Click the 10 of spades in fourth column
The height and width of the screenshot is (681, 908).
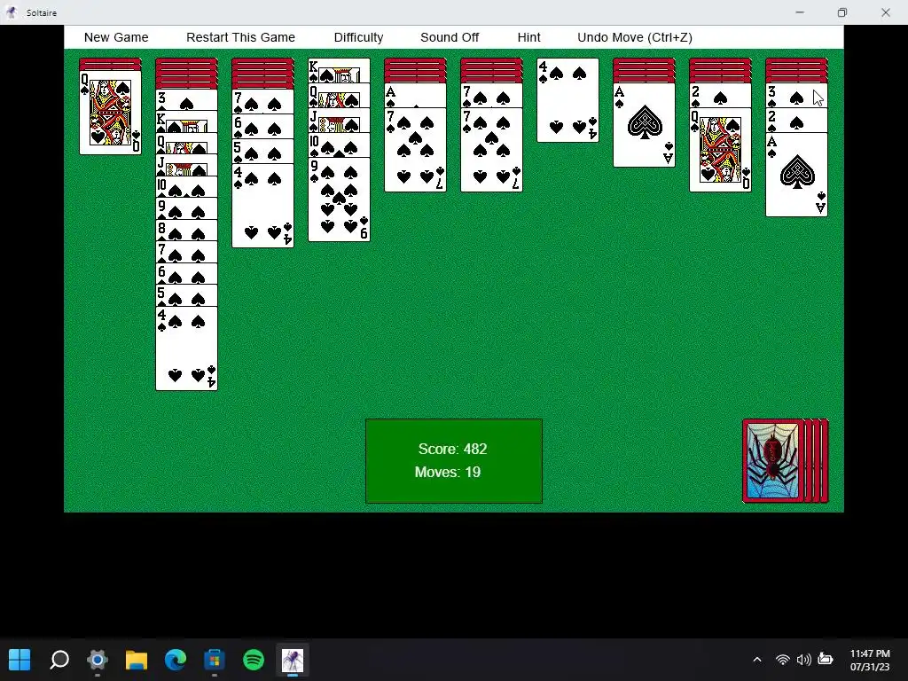339,145
